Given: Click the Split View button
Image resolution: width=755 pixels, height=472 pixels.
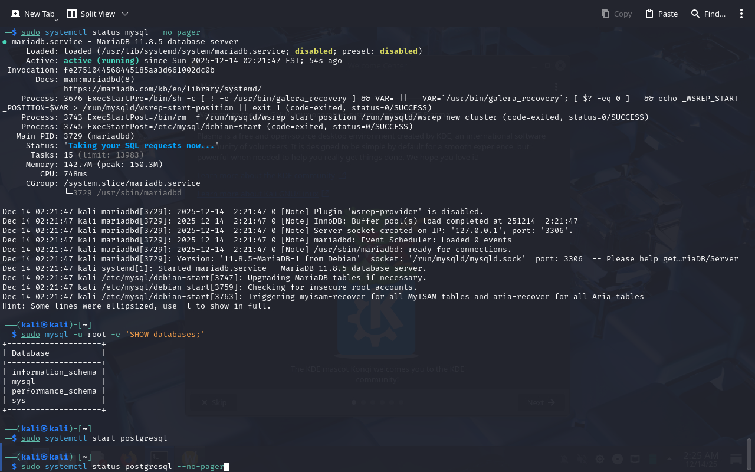Looking at the screenshot, I should 91,14.
